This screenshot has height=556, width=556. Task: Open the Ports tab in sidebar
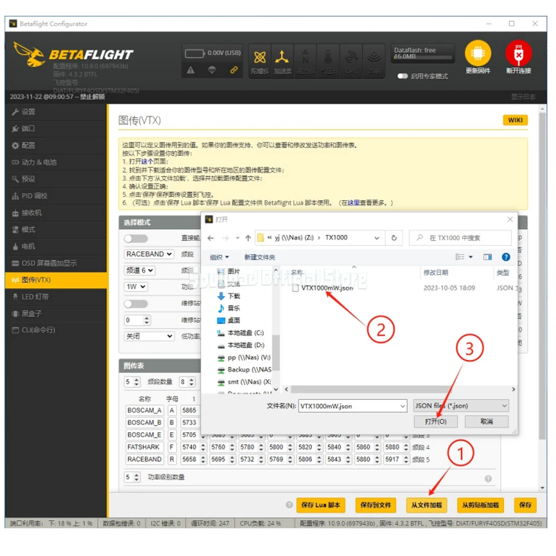pyautogui.click(x=56, y=128)
